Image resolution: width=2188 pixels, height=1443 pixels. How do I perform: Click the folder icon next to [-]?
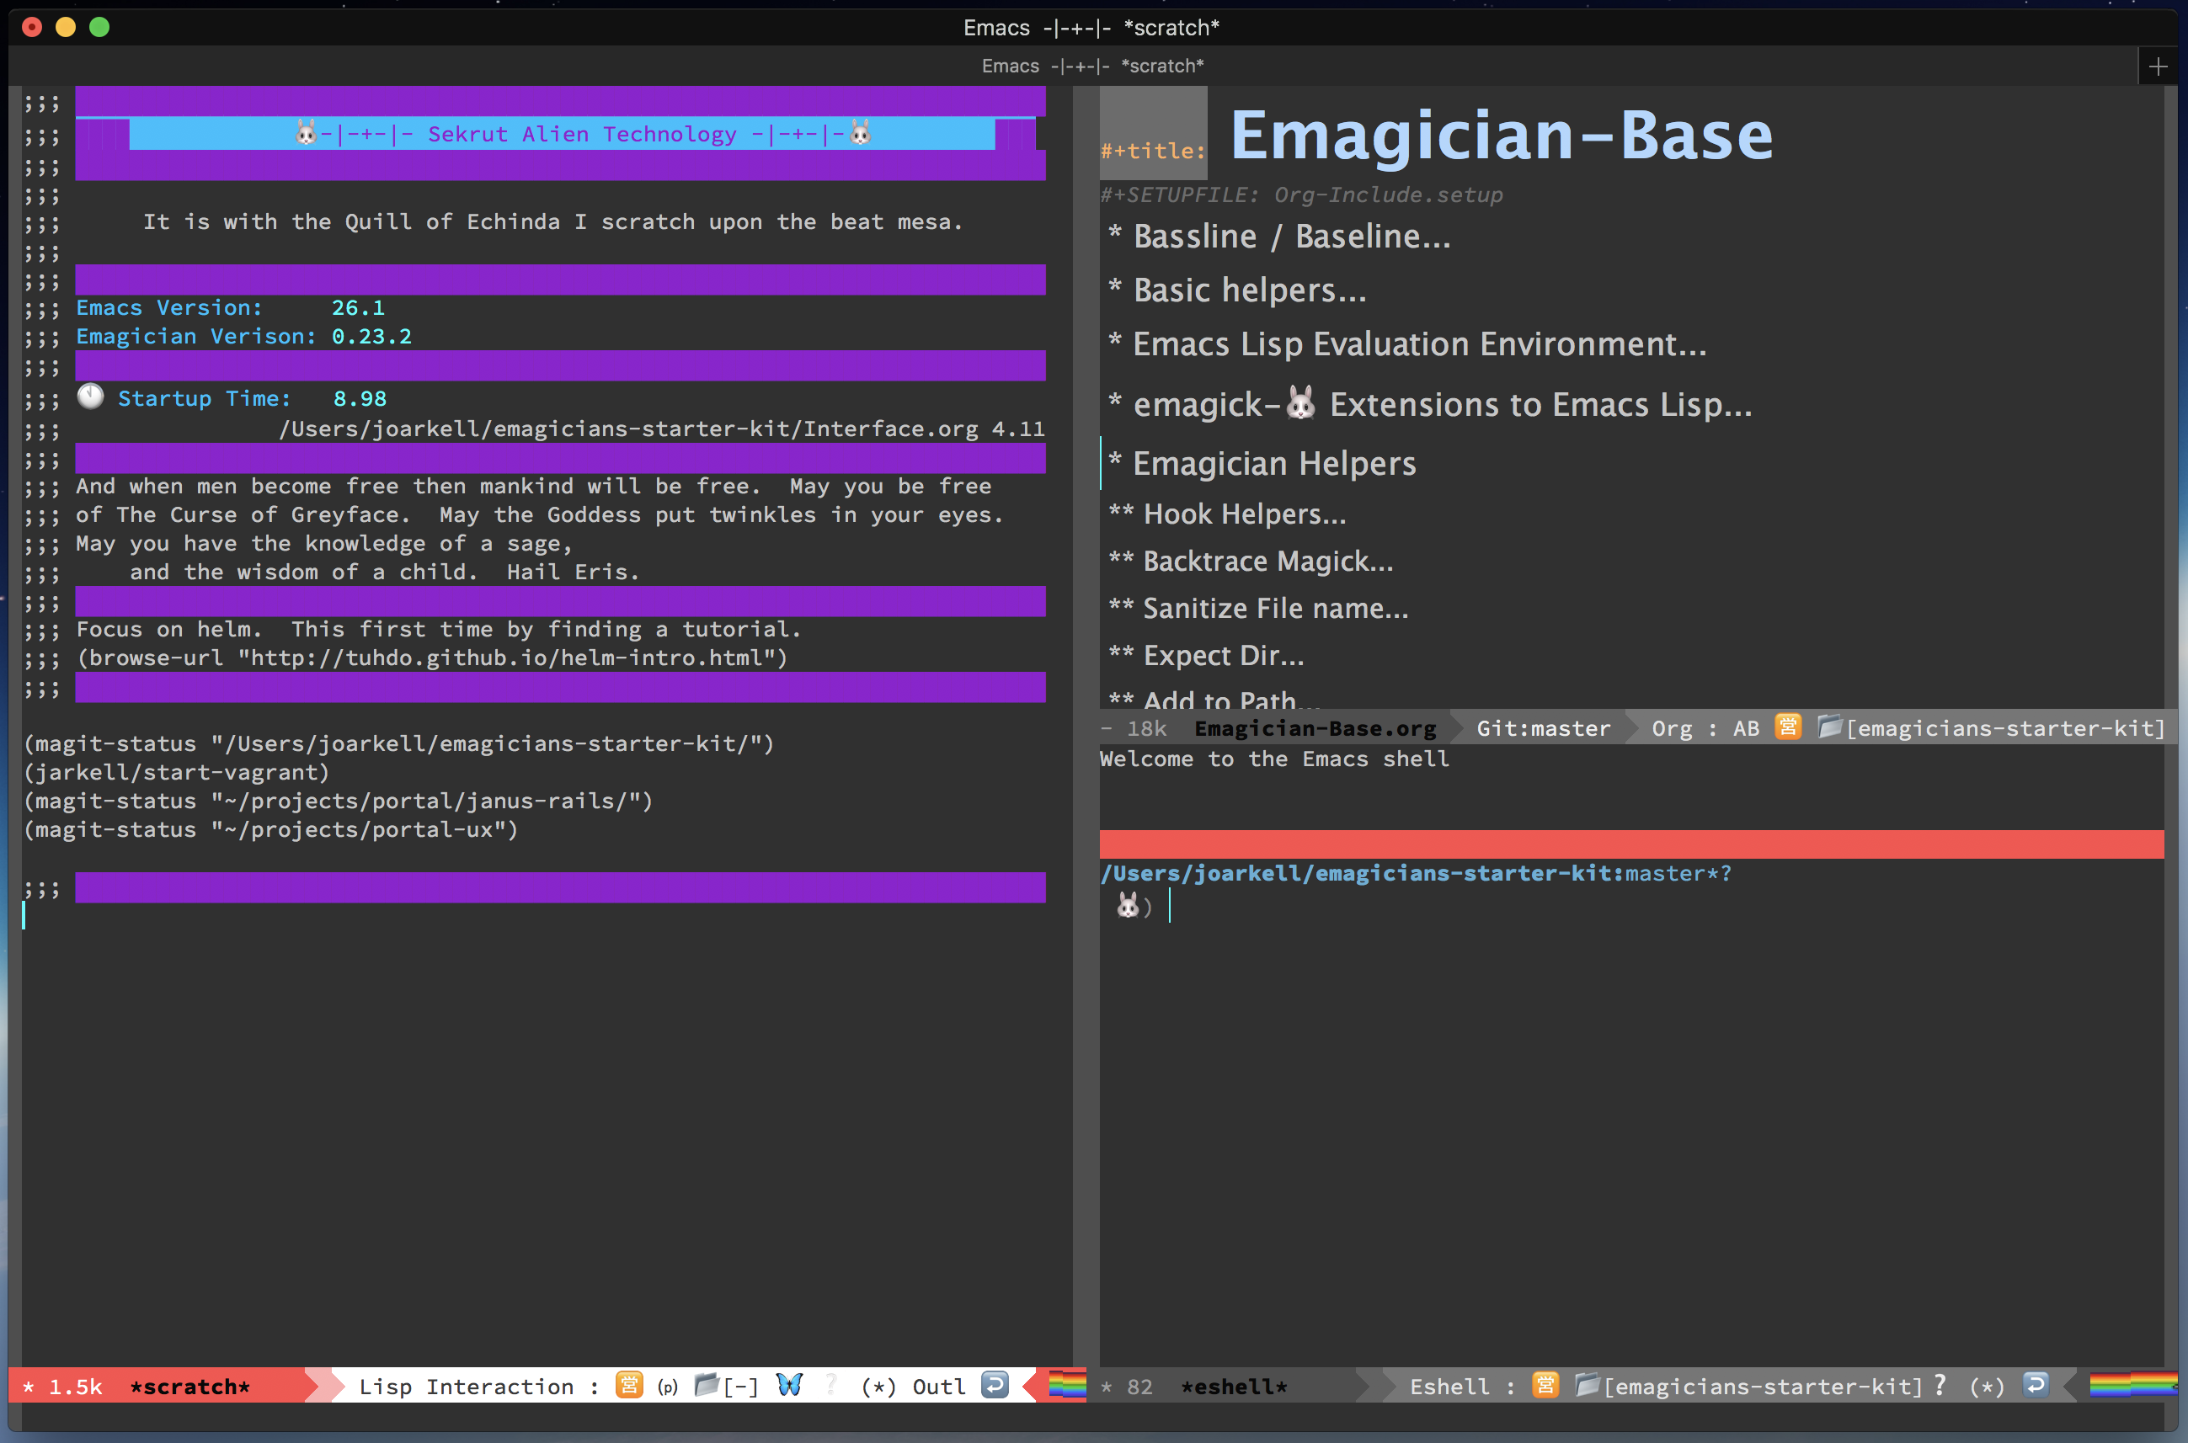coord(706,1384)
